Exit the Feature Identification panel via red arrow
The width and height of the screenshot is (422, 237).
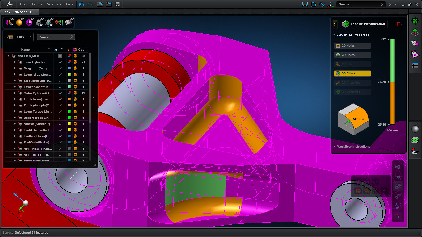[x=399, y=24]
